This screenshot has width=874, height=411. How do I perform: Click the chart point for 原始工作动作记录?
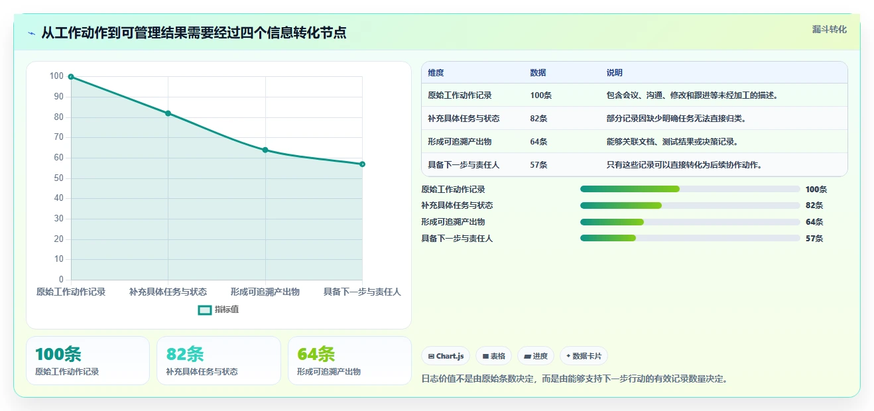[x=71, y=77]
